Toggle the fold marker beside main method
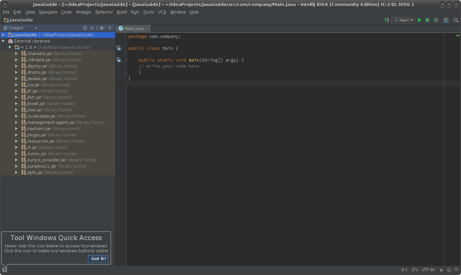This screenshot has width=461, height=275. point(126,60)
